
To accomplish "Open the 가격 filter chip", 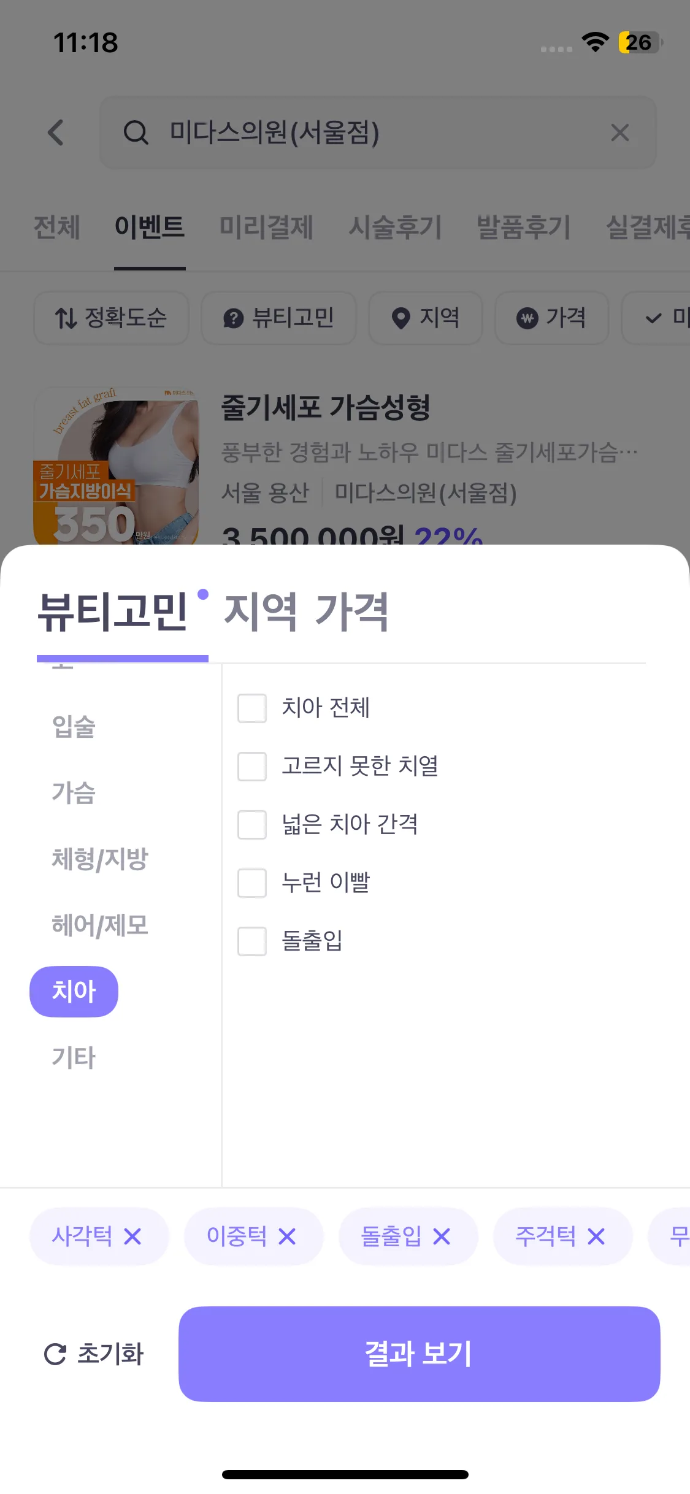I will tap(551, 318).
